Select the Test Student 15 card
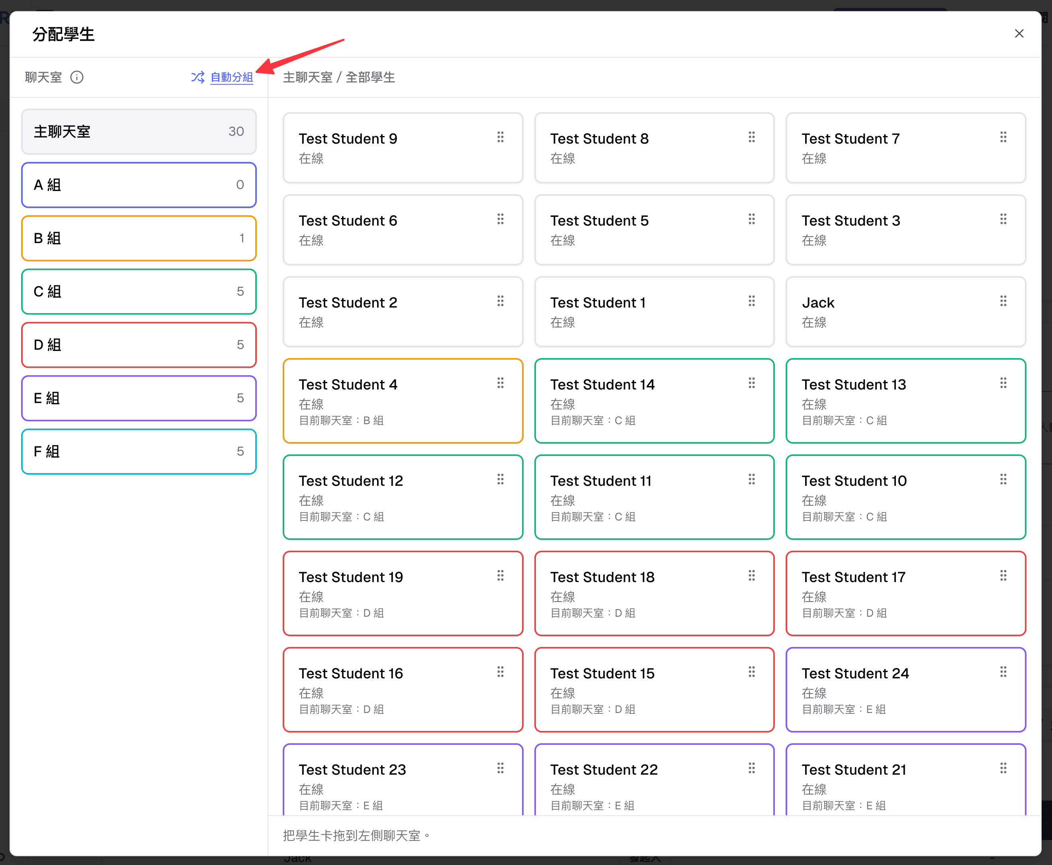Viewport: 1052px width, 865px height. 654,690
